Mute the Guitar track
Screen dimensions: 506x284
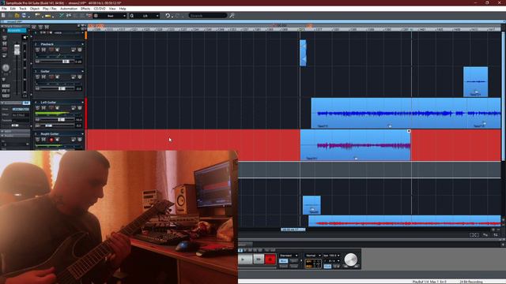click(x=43, y=77)
